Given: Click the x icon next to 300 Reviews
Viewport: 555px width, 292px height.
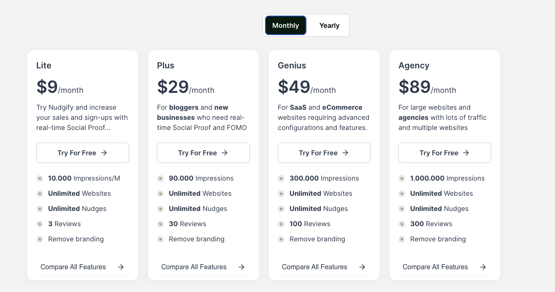Looking at the screenshot, I should point(402,224).
